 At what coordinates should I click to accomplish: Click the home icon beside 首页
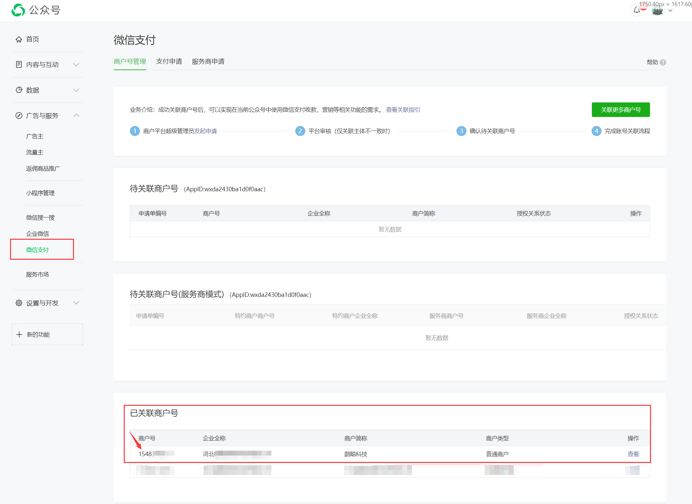tap(19, 39)
